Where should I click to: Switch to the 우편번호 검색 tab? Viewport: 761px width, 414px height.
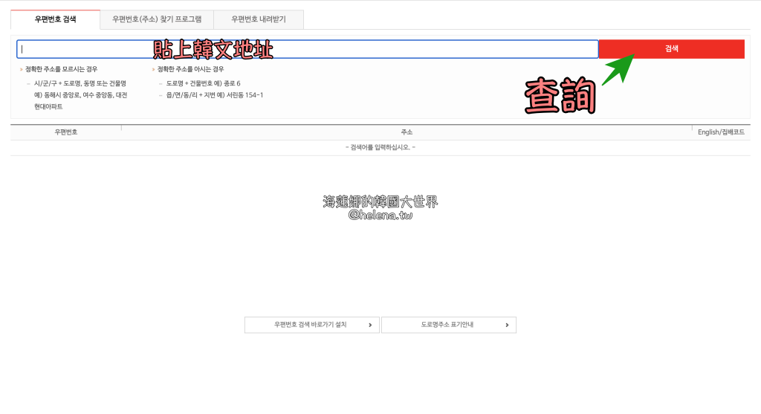point(55,19)
